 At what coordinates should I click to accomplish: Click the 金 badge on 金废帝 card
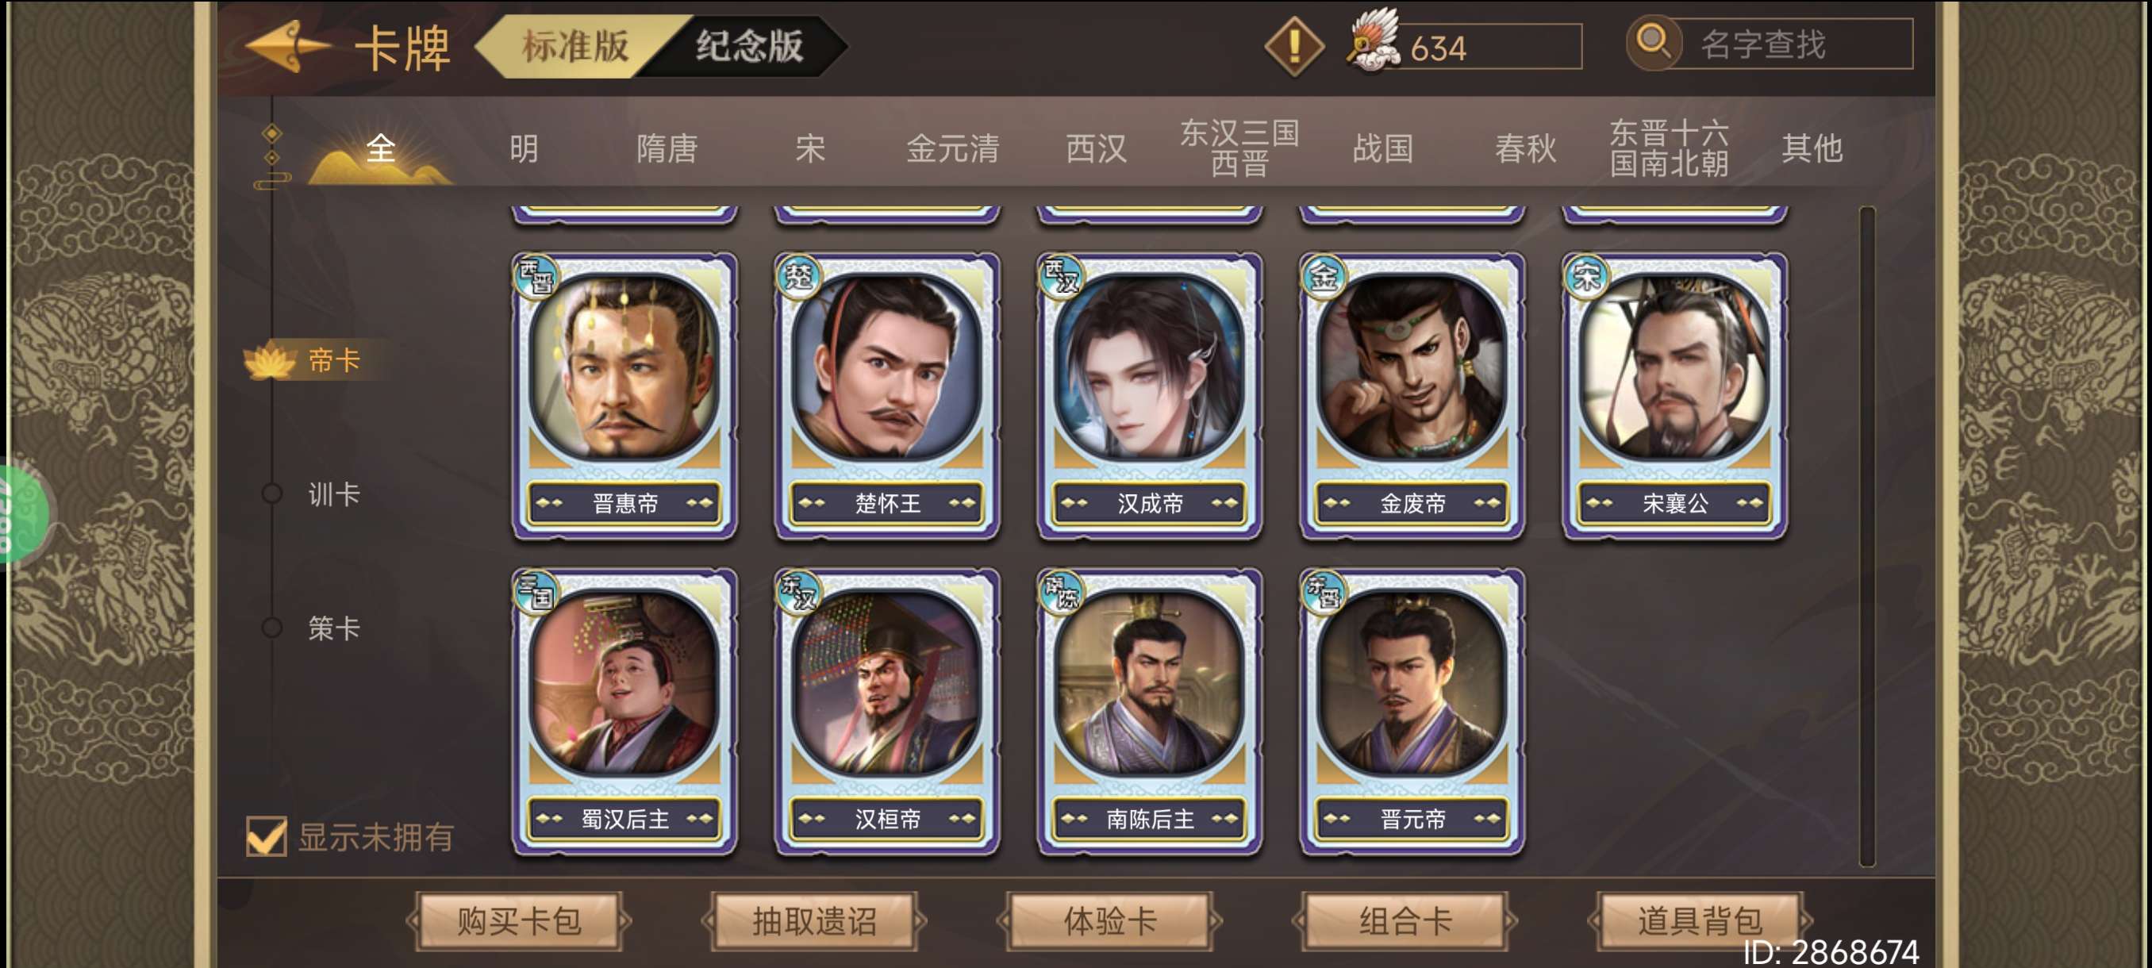1324,276
